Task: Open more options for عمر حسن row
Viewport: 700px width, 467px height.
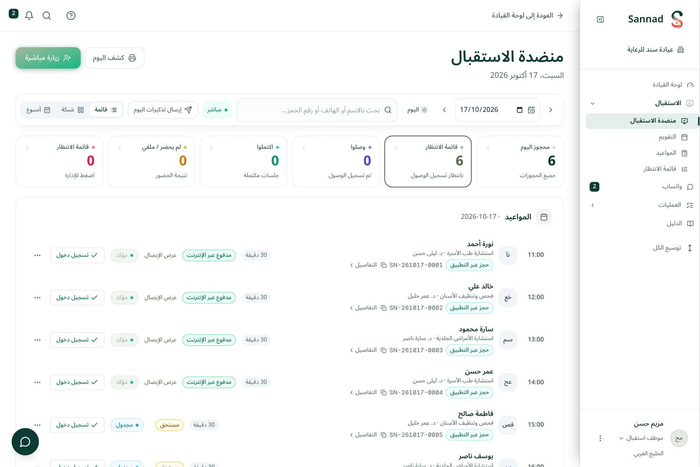Action: coord(37,382)
